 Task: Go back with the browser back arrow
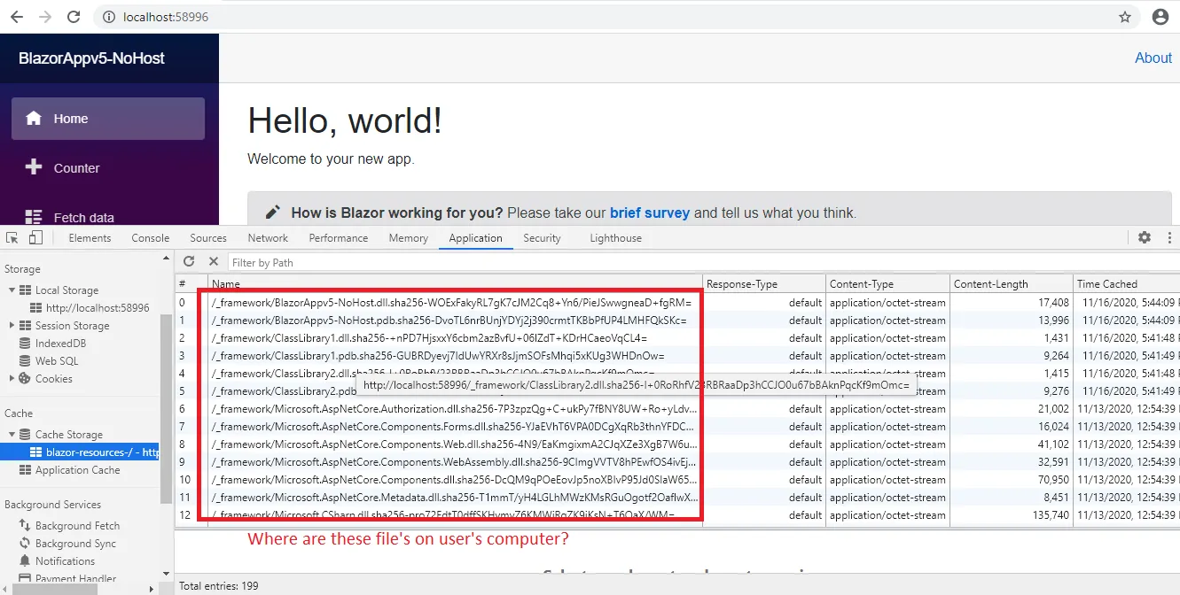click(x=16, y=17)
